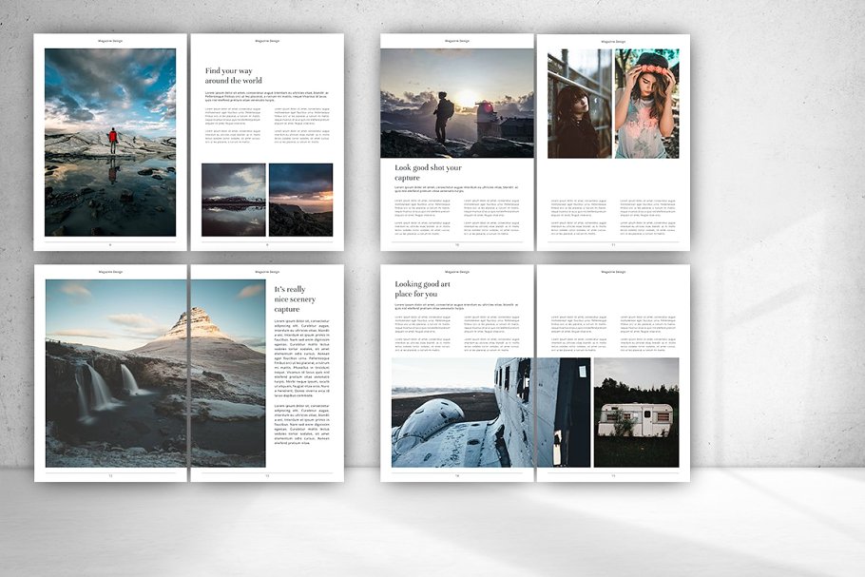Click the portrait of the dark-haired woman by the fence

tap(579, 105)
